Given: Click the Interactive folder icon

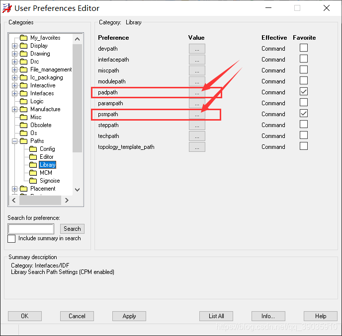Looking at the screenshot, I should (23, 85).
